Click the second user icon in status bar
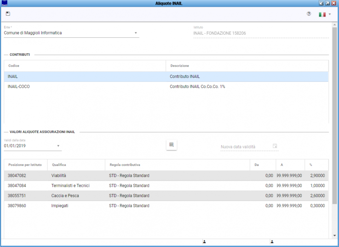The width and height of the screenshot is (339, 247). pos(272,242)
